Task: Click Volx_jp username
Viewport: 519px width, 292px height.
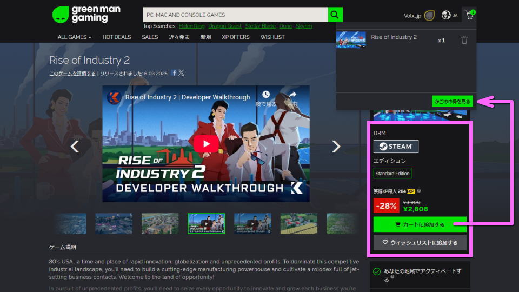Action: 412,16
